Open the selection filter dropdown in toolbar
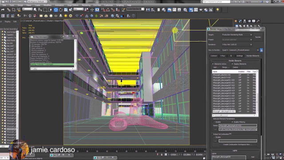Viewport: 284px width, 160px height. (28, 9)
